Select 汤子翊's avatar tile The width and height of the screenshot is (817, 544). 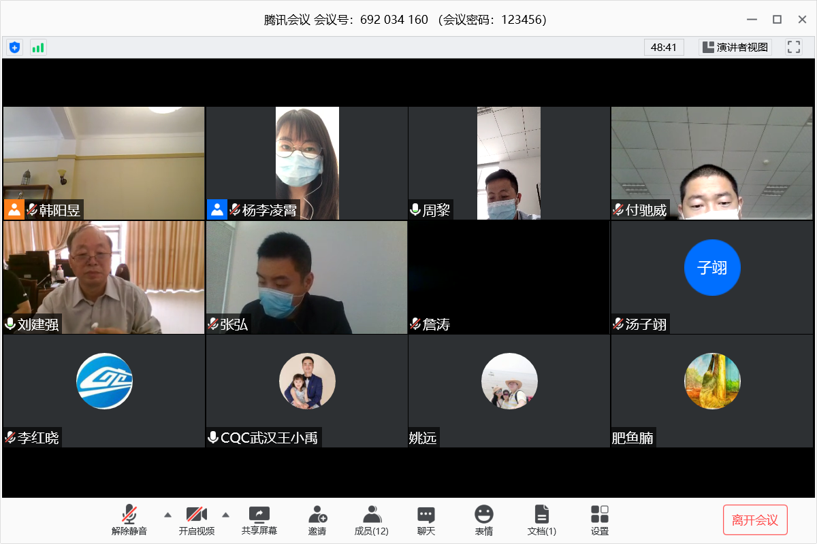pyautogui.click(x=711, y=268)
